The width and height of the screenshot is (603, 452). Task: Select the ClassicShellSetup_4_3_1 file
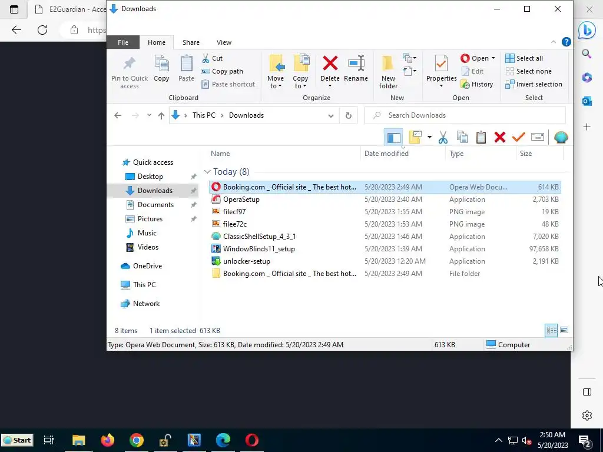[385, 237]
